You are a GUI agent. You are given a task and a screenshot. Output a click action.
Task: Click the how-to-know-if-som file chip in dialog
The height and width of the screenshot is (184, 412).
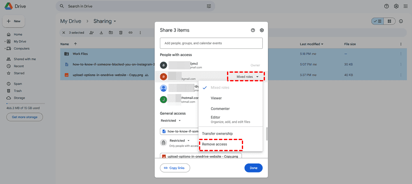[180, 131]
